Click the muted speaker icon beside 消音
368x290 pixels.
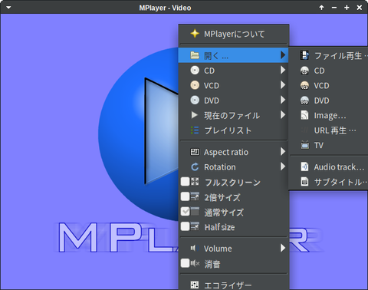click(x=195, y=263)
